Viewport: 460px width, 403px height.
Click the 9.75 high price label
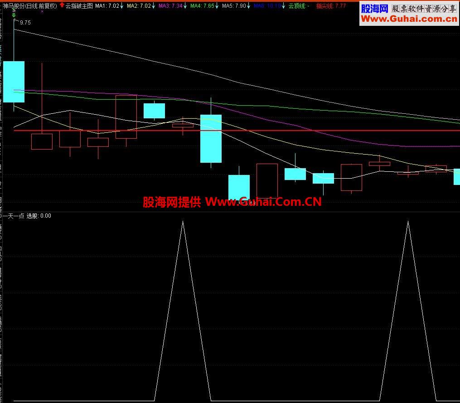coord(25,23)
